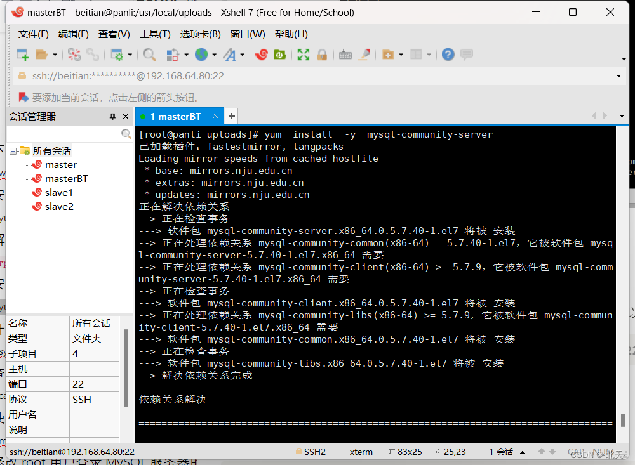The width and height of the screenshot is (635, 465).
Task: Expand the toolbar overflow arrow
Action: pos(624,59)
